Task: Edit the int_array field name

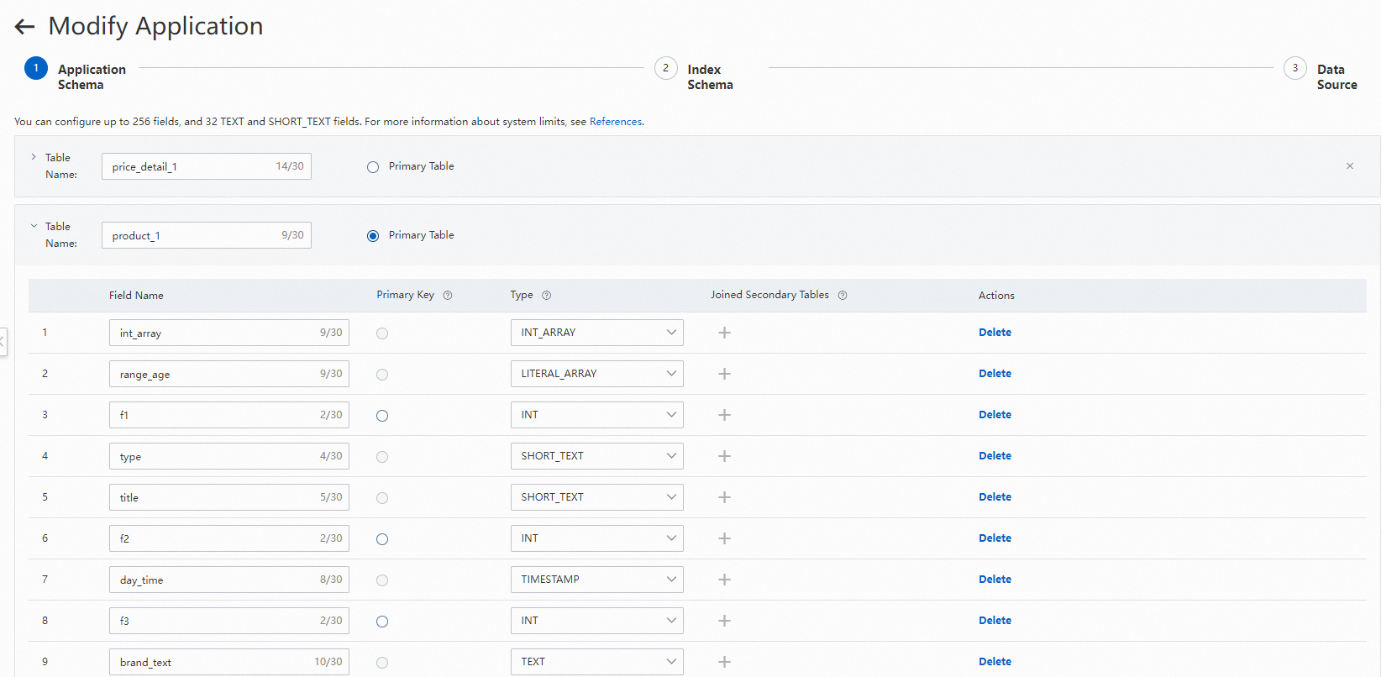Action: [x=229, y=333]
